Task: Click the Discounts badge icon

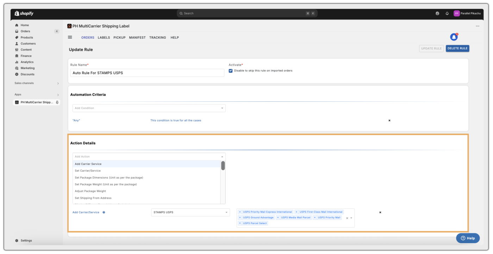Action: point(17,74)
